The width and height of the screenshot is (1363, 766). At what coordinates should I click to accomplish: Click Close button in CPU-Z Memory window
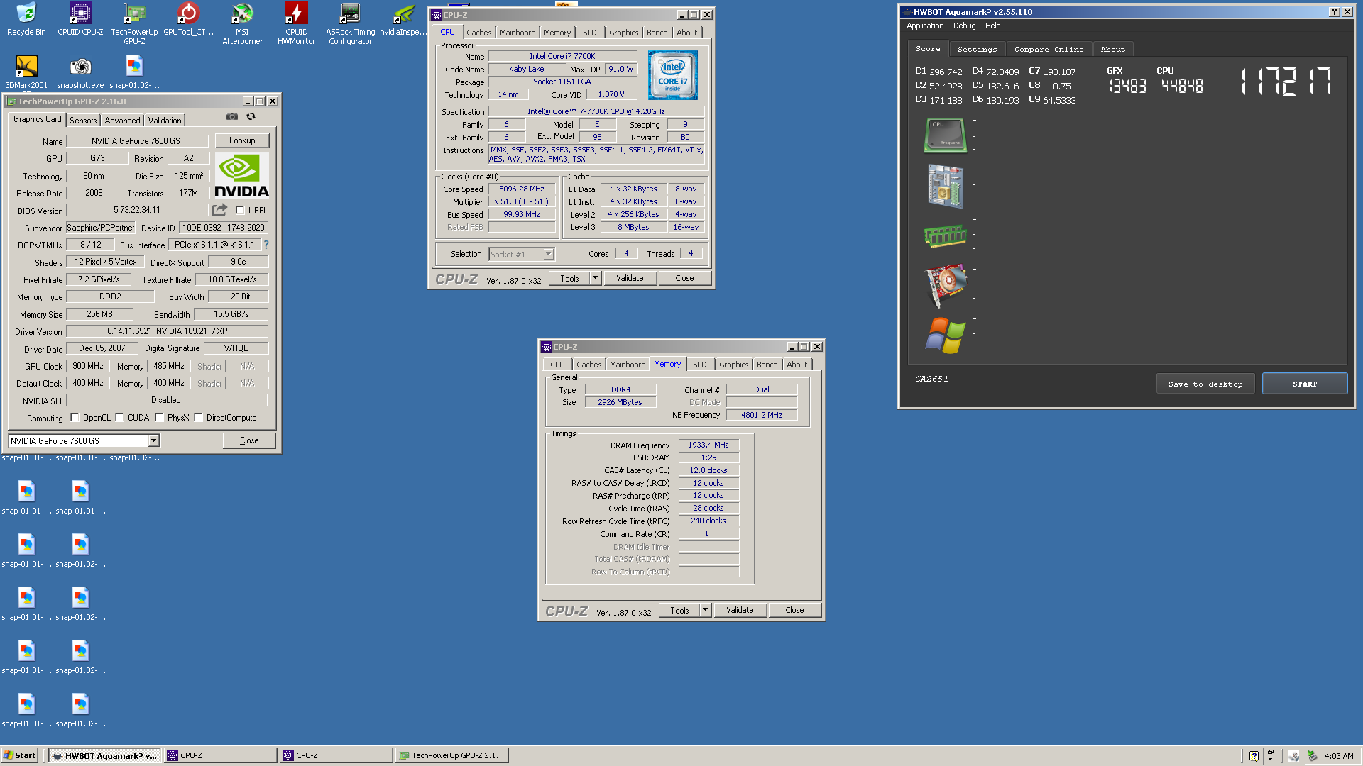coord(794,610)
